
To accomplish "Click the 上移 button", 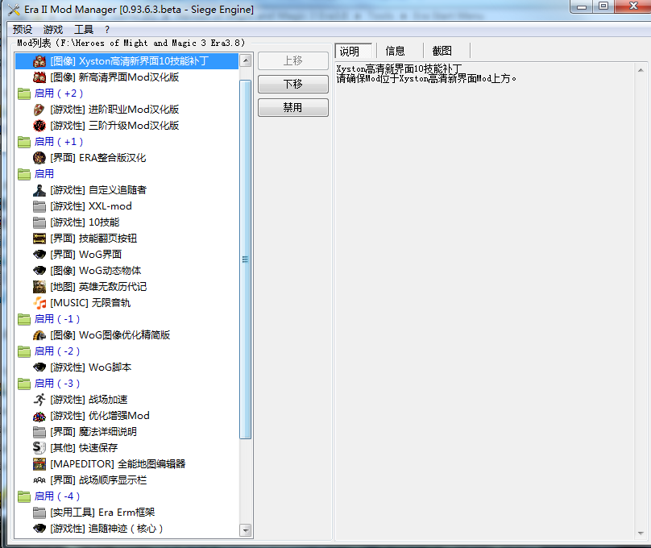I will coord(293,60).
